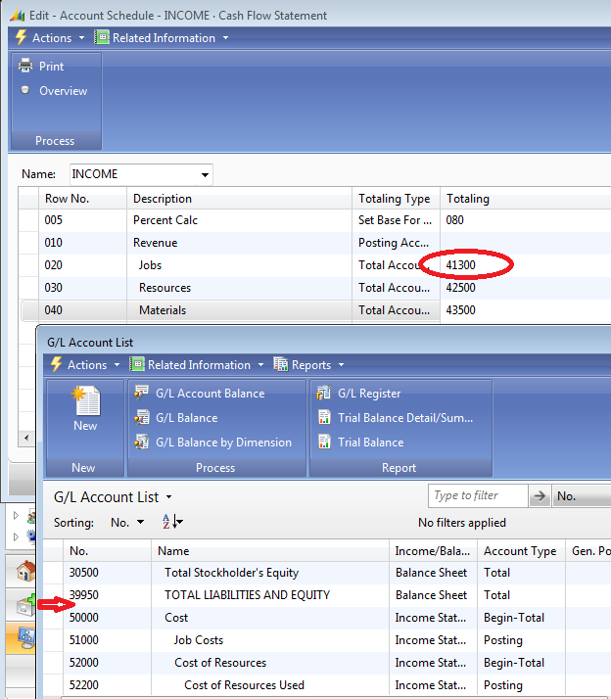Click the Trial Balance report icon
Screen dimensions: 611x699
point(325,442)
